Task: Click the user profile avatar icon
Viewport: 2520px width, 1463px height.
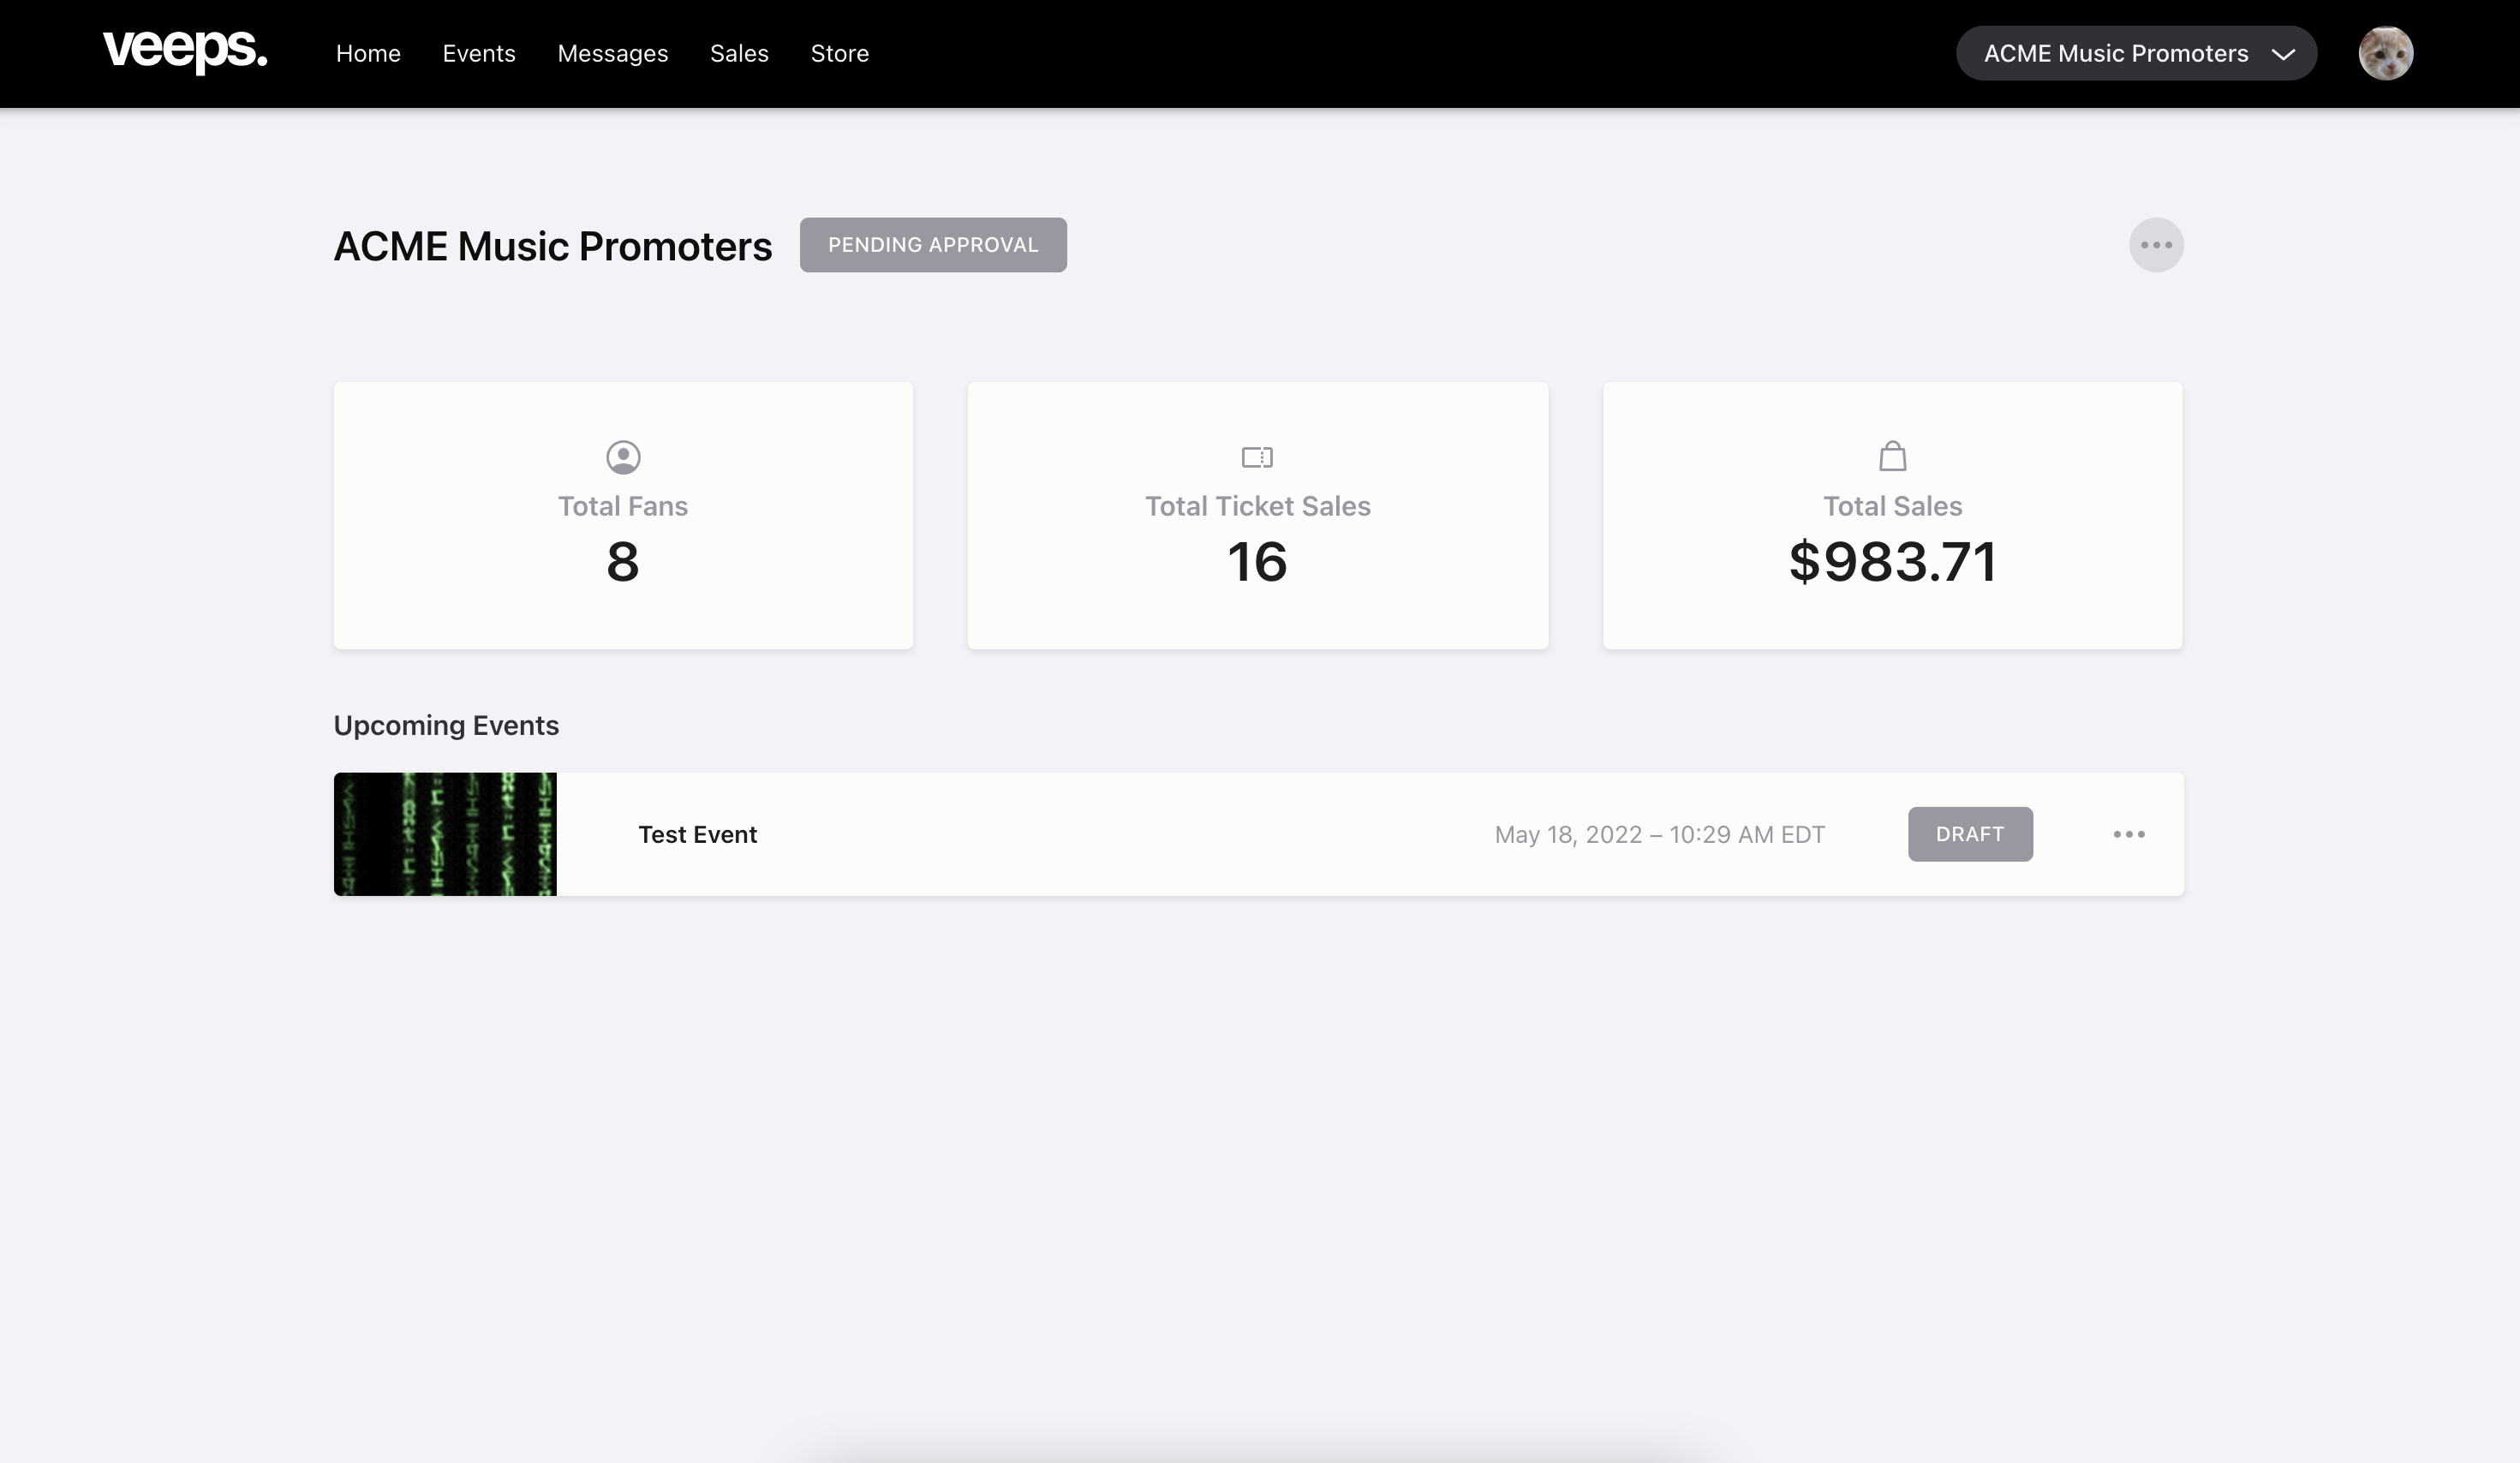Action: [x=2386, y=52]
